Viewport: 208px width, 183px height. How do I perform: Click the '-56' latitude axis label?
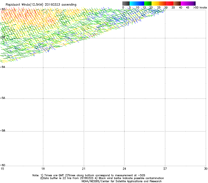[x=3, y=98]
